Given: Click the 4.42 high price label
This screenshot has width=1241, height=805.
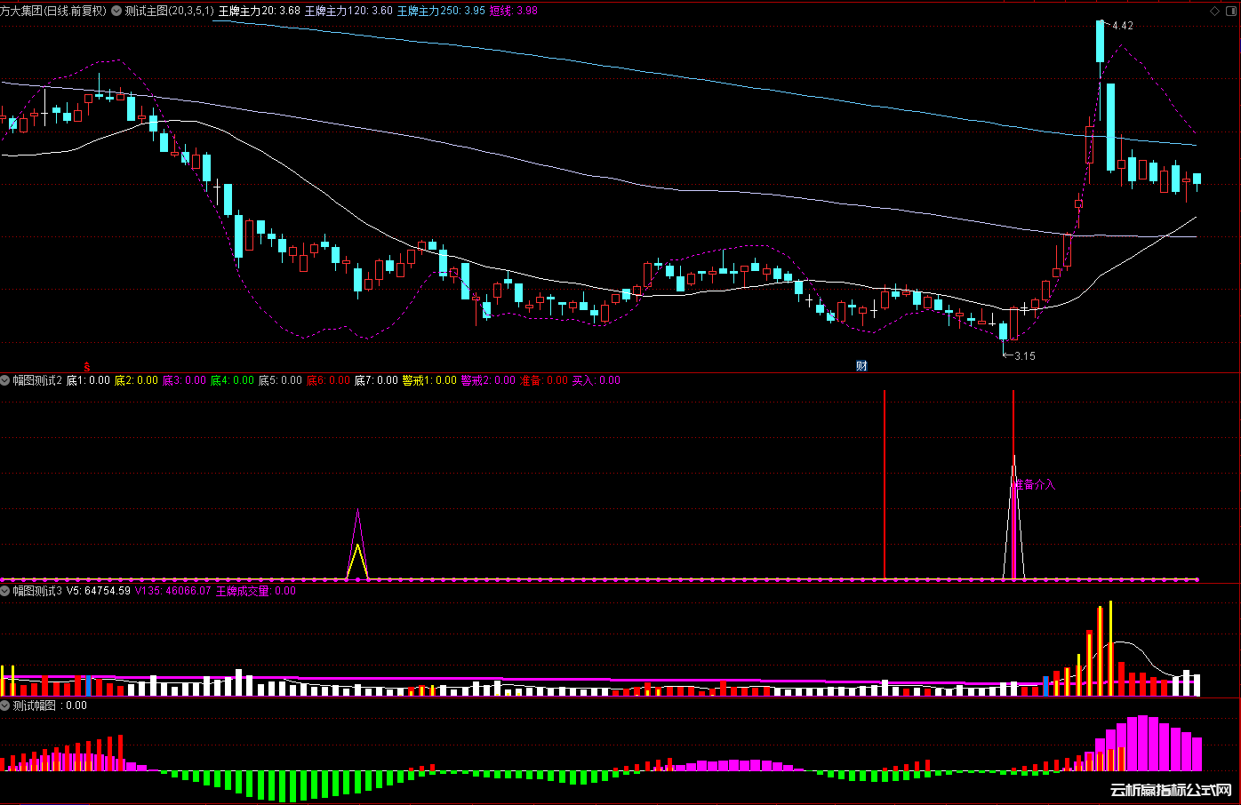Looking at the screenshot, I should click(1122, 26).
